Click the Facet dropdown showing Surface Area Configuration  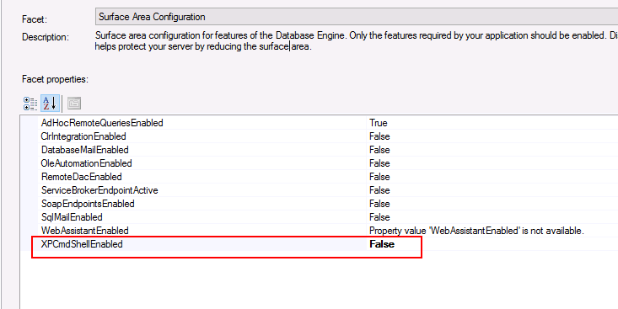357,18
